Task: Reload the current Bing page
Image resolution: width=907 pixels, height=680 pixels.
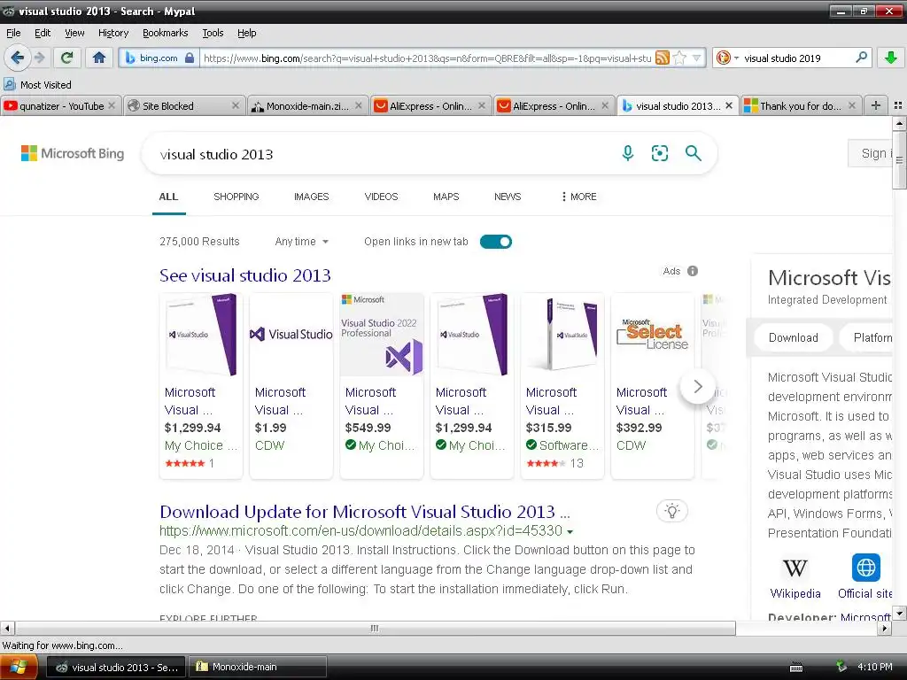Action: coord(67,58)
